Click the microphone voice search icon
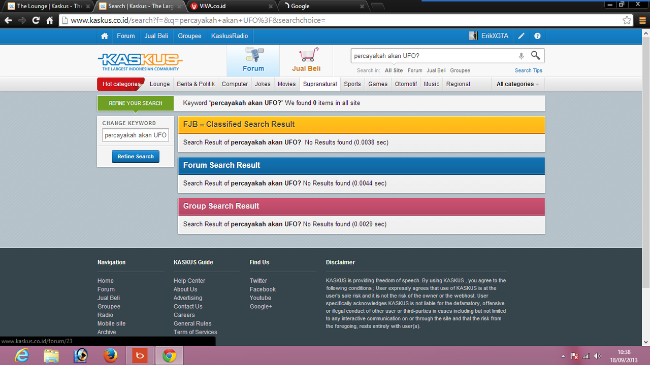 (x=521, y=56)
